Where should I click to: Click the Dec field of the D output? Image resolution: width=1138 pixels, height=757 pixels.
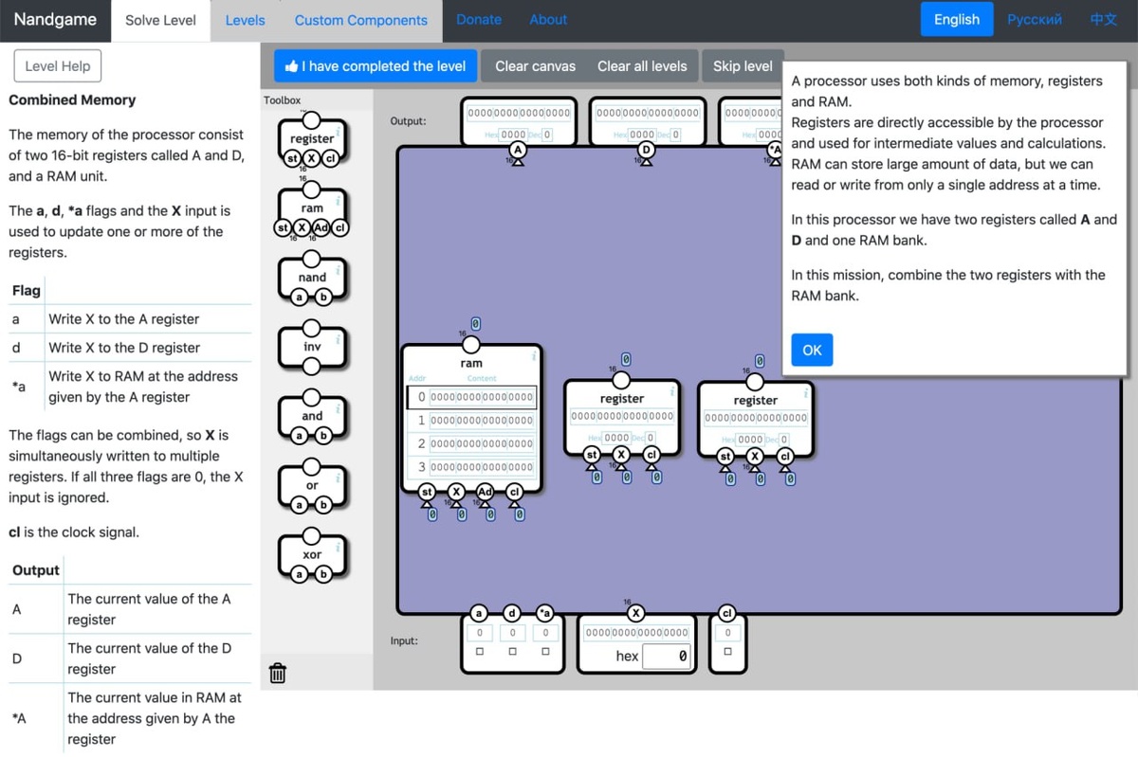coord(676,135)
